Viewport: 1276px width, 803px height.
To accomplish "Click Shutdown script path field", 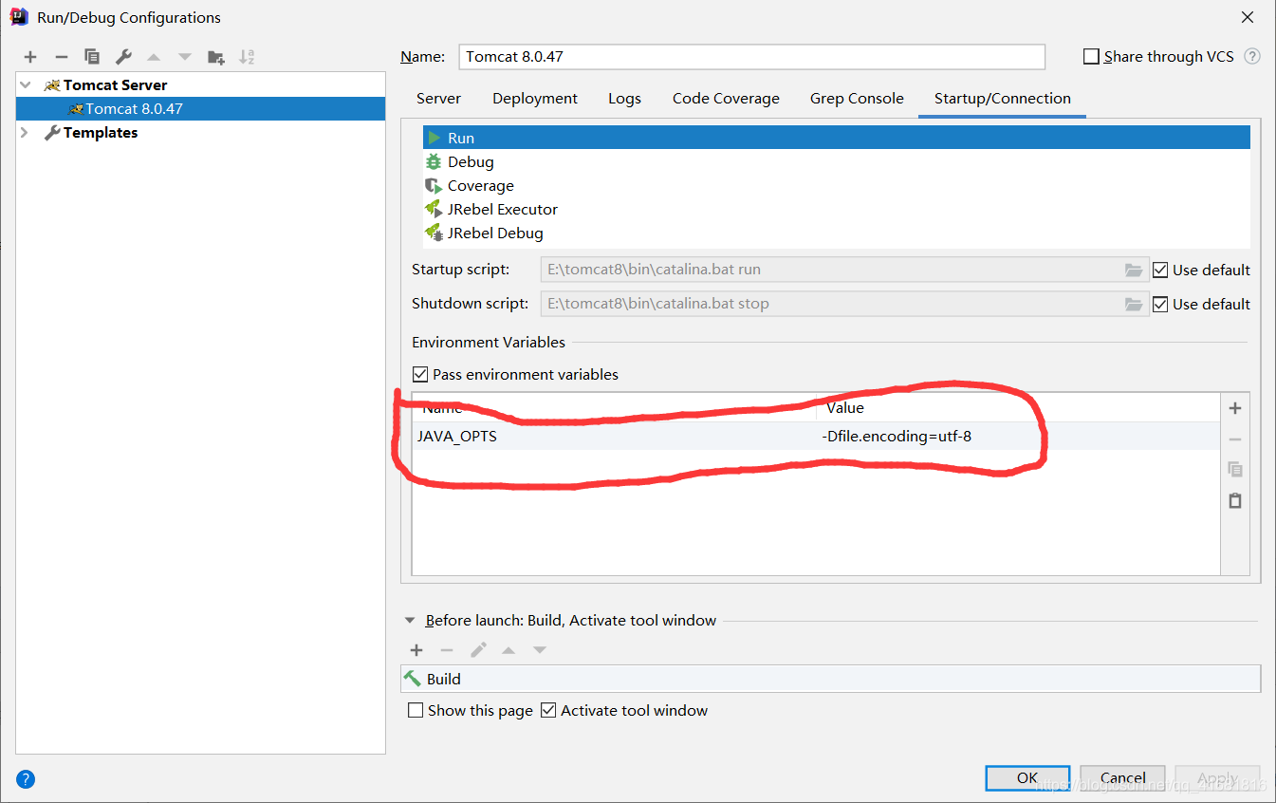I will point(844,305).
